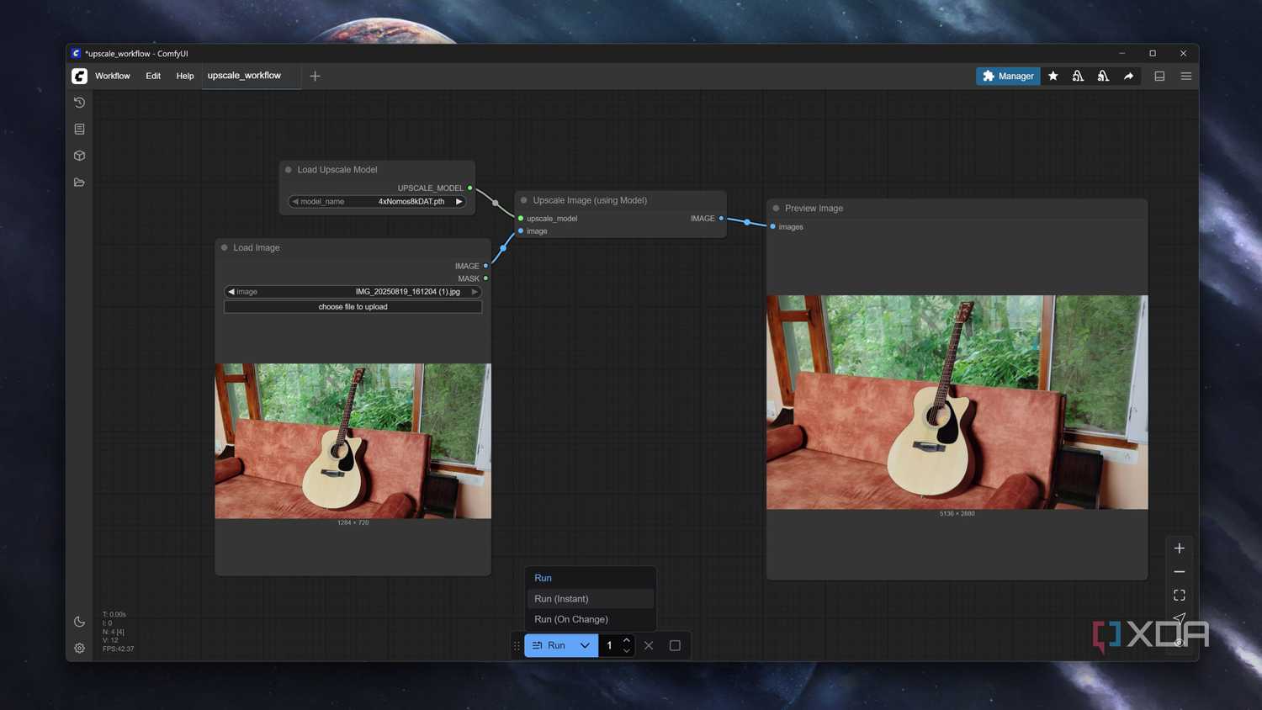Collapse the Preview Image node
Image resolution: width=1262 pixels, height=710 pixels.
pyautogui.click(x=777, y=208)
